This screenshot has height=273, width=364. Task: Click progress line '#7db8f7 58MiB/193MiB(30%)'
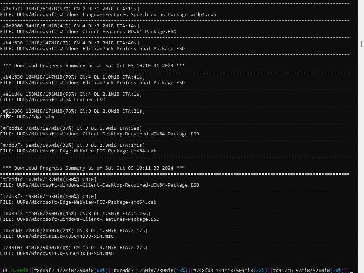tap(73, 145)
